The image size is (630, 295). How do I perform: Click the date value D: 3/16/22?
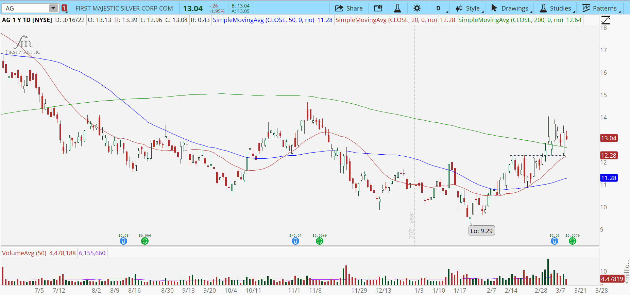(x=70, y=20)
